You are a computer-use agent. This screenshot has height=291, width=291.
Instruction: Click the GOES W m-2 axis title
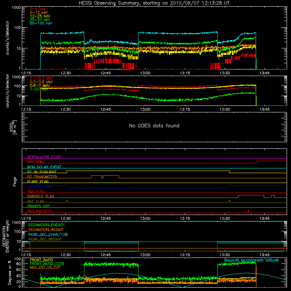pos(13,127)
